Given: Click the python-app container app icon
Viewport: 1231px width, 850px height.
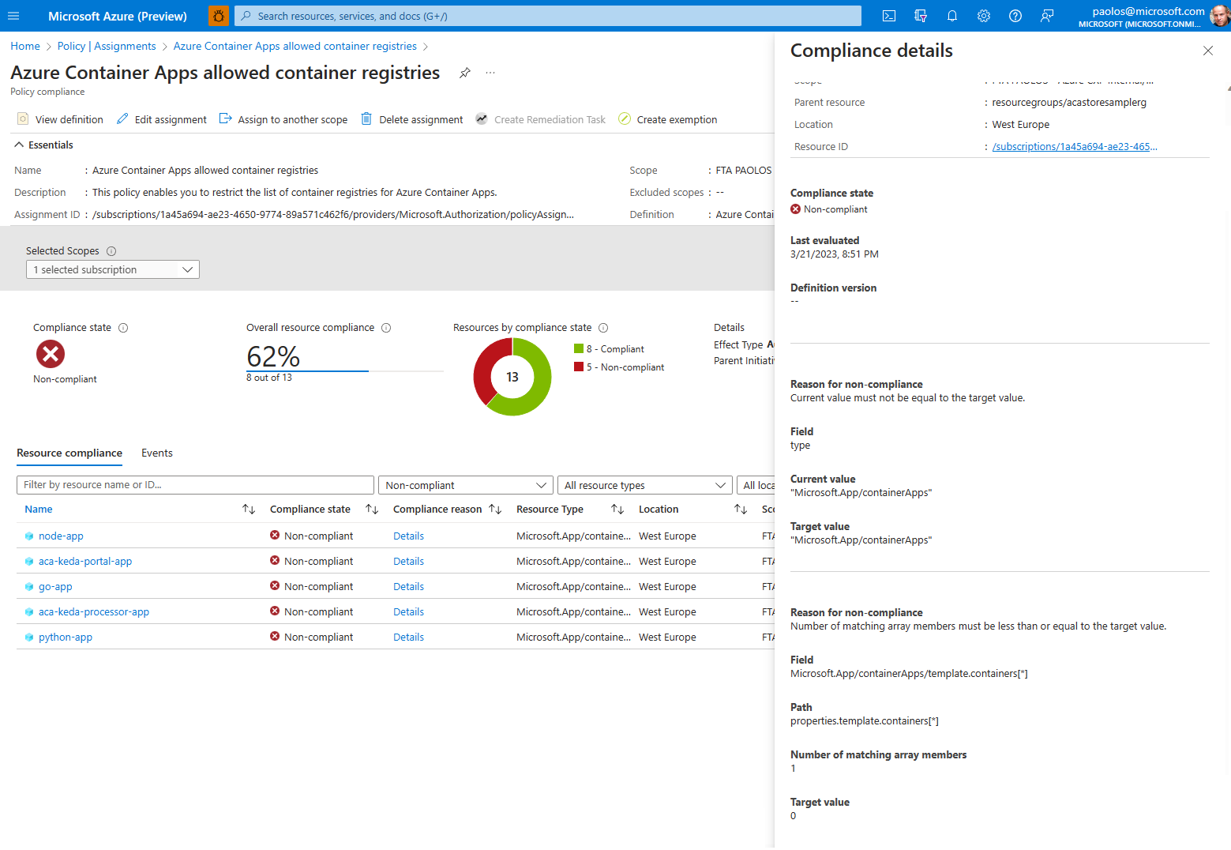Looking at the screenshot, I should pyautogui.click(x=29, y=637).
